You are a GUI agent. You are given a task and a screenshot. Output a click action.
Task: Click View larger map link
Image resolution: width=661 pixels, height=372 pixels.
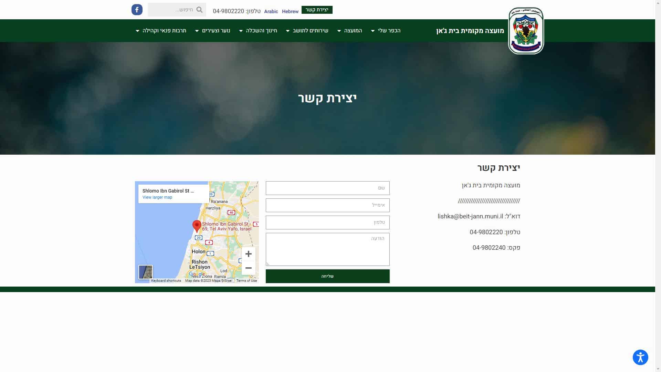click(157, 197)
